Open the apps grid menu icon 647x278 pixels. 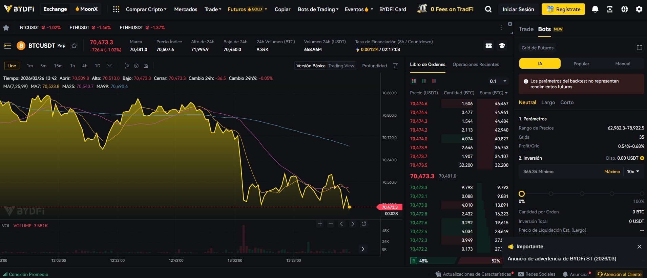116,9
